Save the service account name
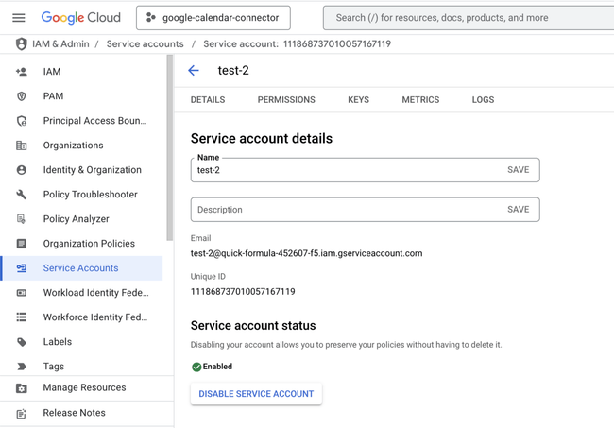614x428 pixels. [518, 170]
